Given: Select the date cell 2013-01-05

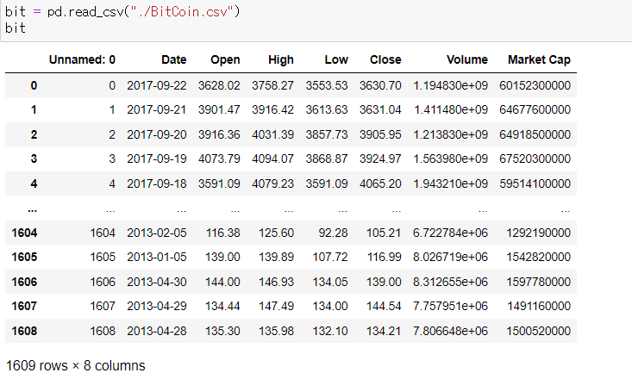Looking at the screenshot, I should [x=157, y=257].
